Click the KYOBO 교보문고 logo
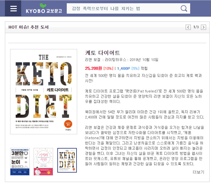211x183 pixels. tap(44, 8)
